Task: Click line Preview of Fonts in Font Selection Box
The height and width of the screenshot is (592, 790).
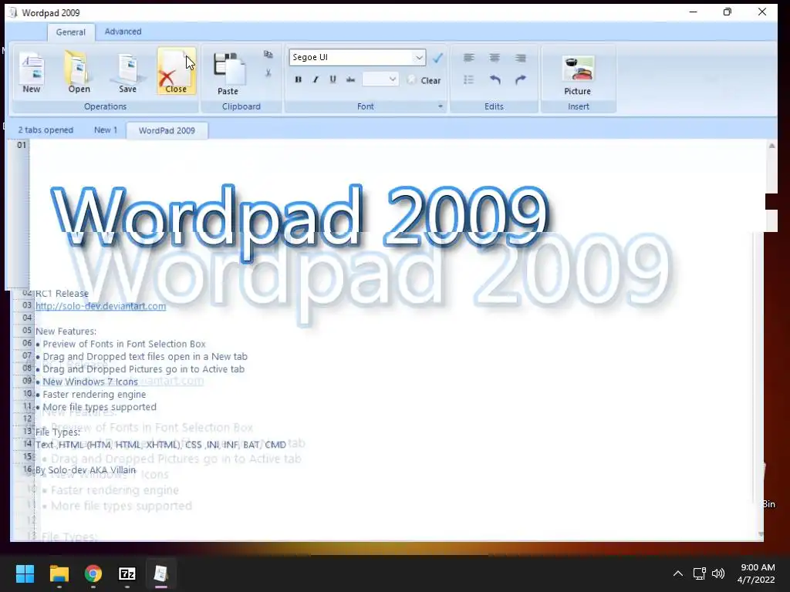Action: 124,344
